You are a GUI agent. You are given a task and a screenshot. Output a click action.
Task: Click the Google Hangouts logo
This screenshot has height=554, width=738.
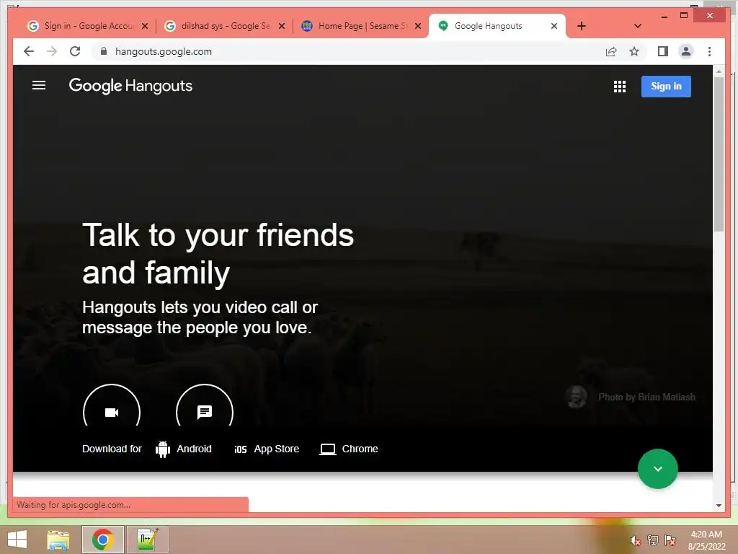coord(130,86)
